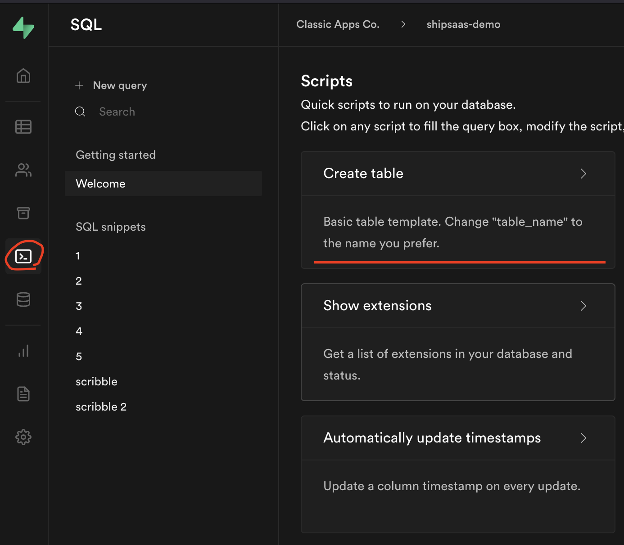Open the Authentication users icon

[x=23, y=170]
